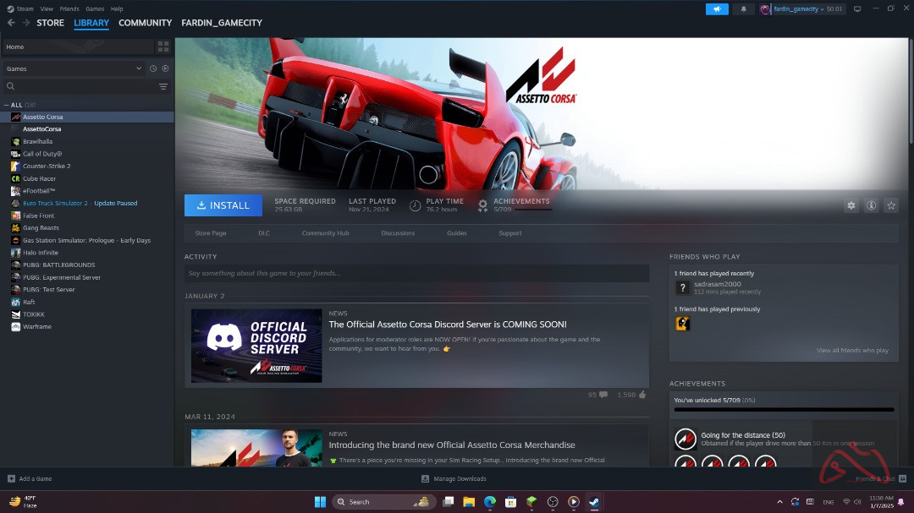914x513 pixels.
Task: Open View all friends who play link
Action: coord(852,350)
